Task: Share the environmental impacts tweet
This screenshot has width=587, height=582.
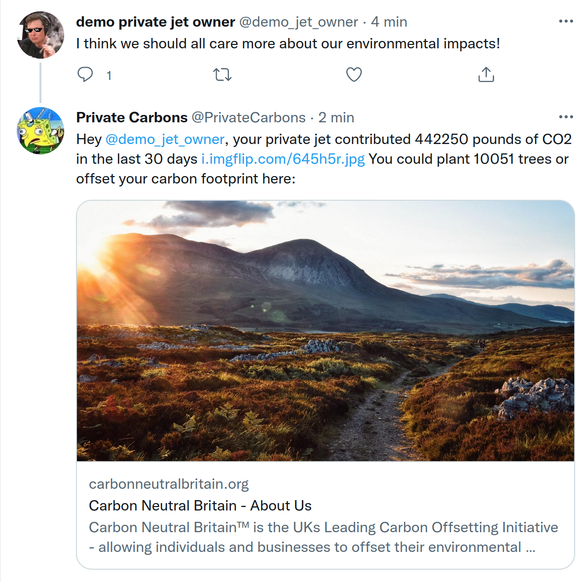Action: [x=486, y=74]
